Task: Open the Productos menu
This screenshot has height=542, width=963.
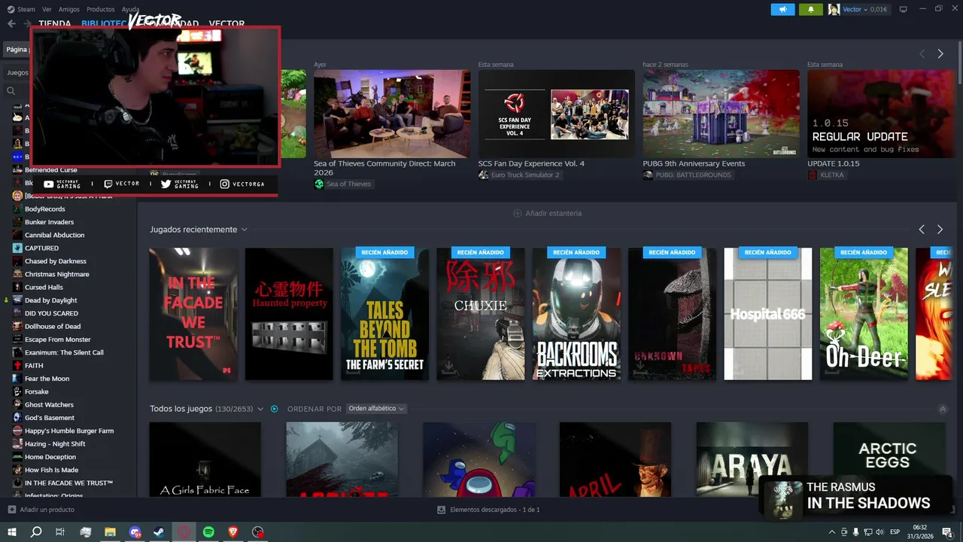Action: (101, 9)
